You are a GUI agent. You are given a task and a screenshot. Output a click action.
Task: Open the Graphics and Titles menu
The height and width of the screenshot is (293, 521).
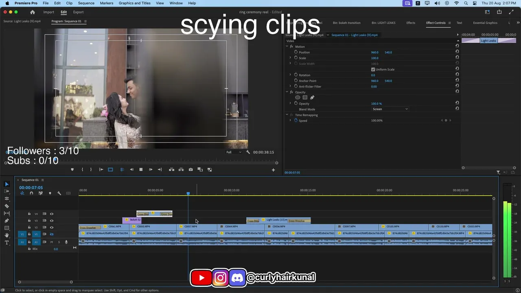[x=135, y=3]
